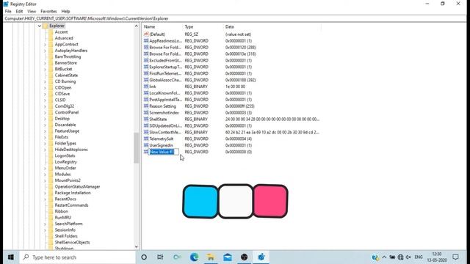Open the Mail app on taskbar

coord(228,257)
